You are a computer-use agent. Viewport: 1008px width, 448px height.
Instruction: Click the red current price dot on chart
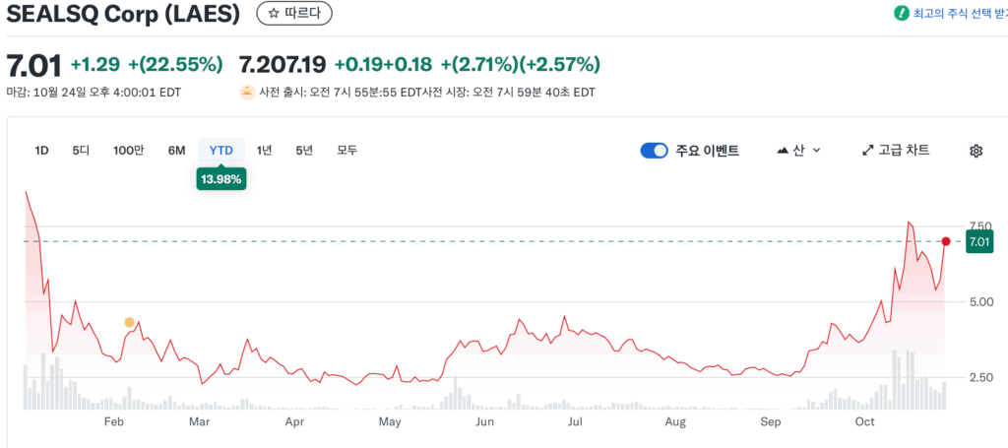pyautogui.click(x=946, y=241)
